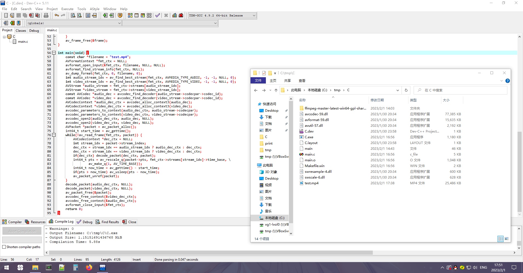Click the Explorer search box
This screenshot has width=523, height=273.
point(461,90)
